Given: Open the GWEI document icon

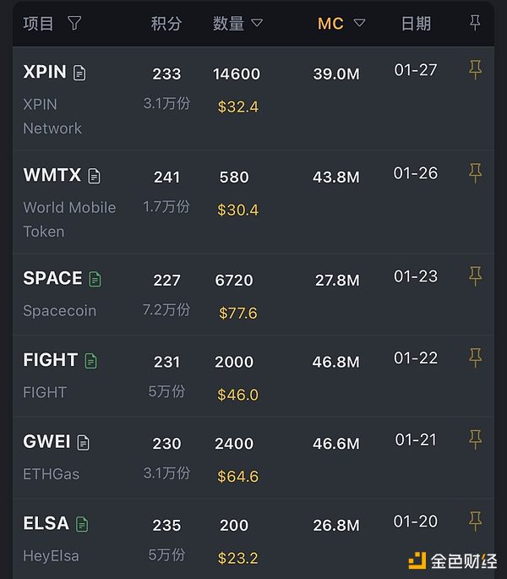Looking at the screenshot, I should pyautogui.click(x=83, y=442).
